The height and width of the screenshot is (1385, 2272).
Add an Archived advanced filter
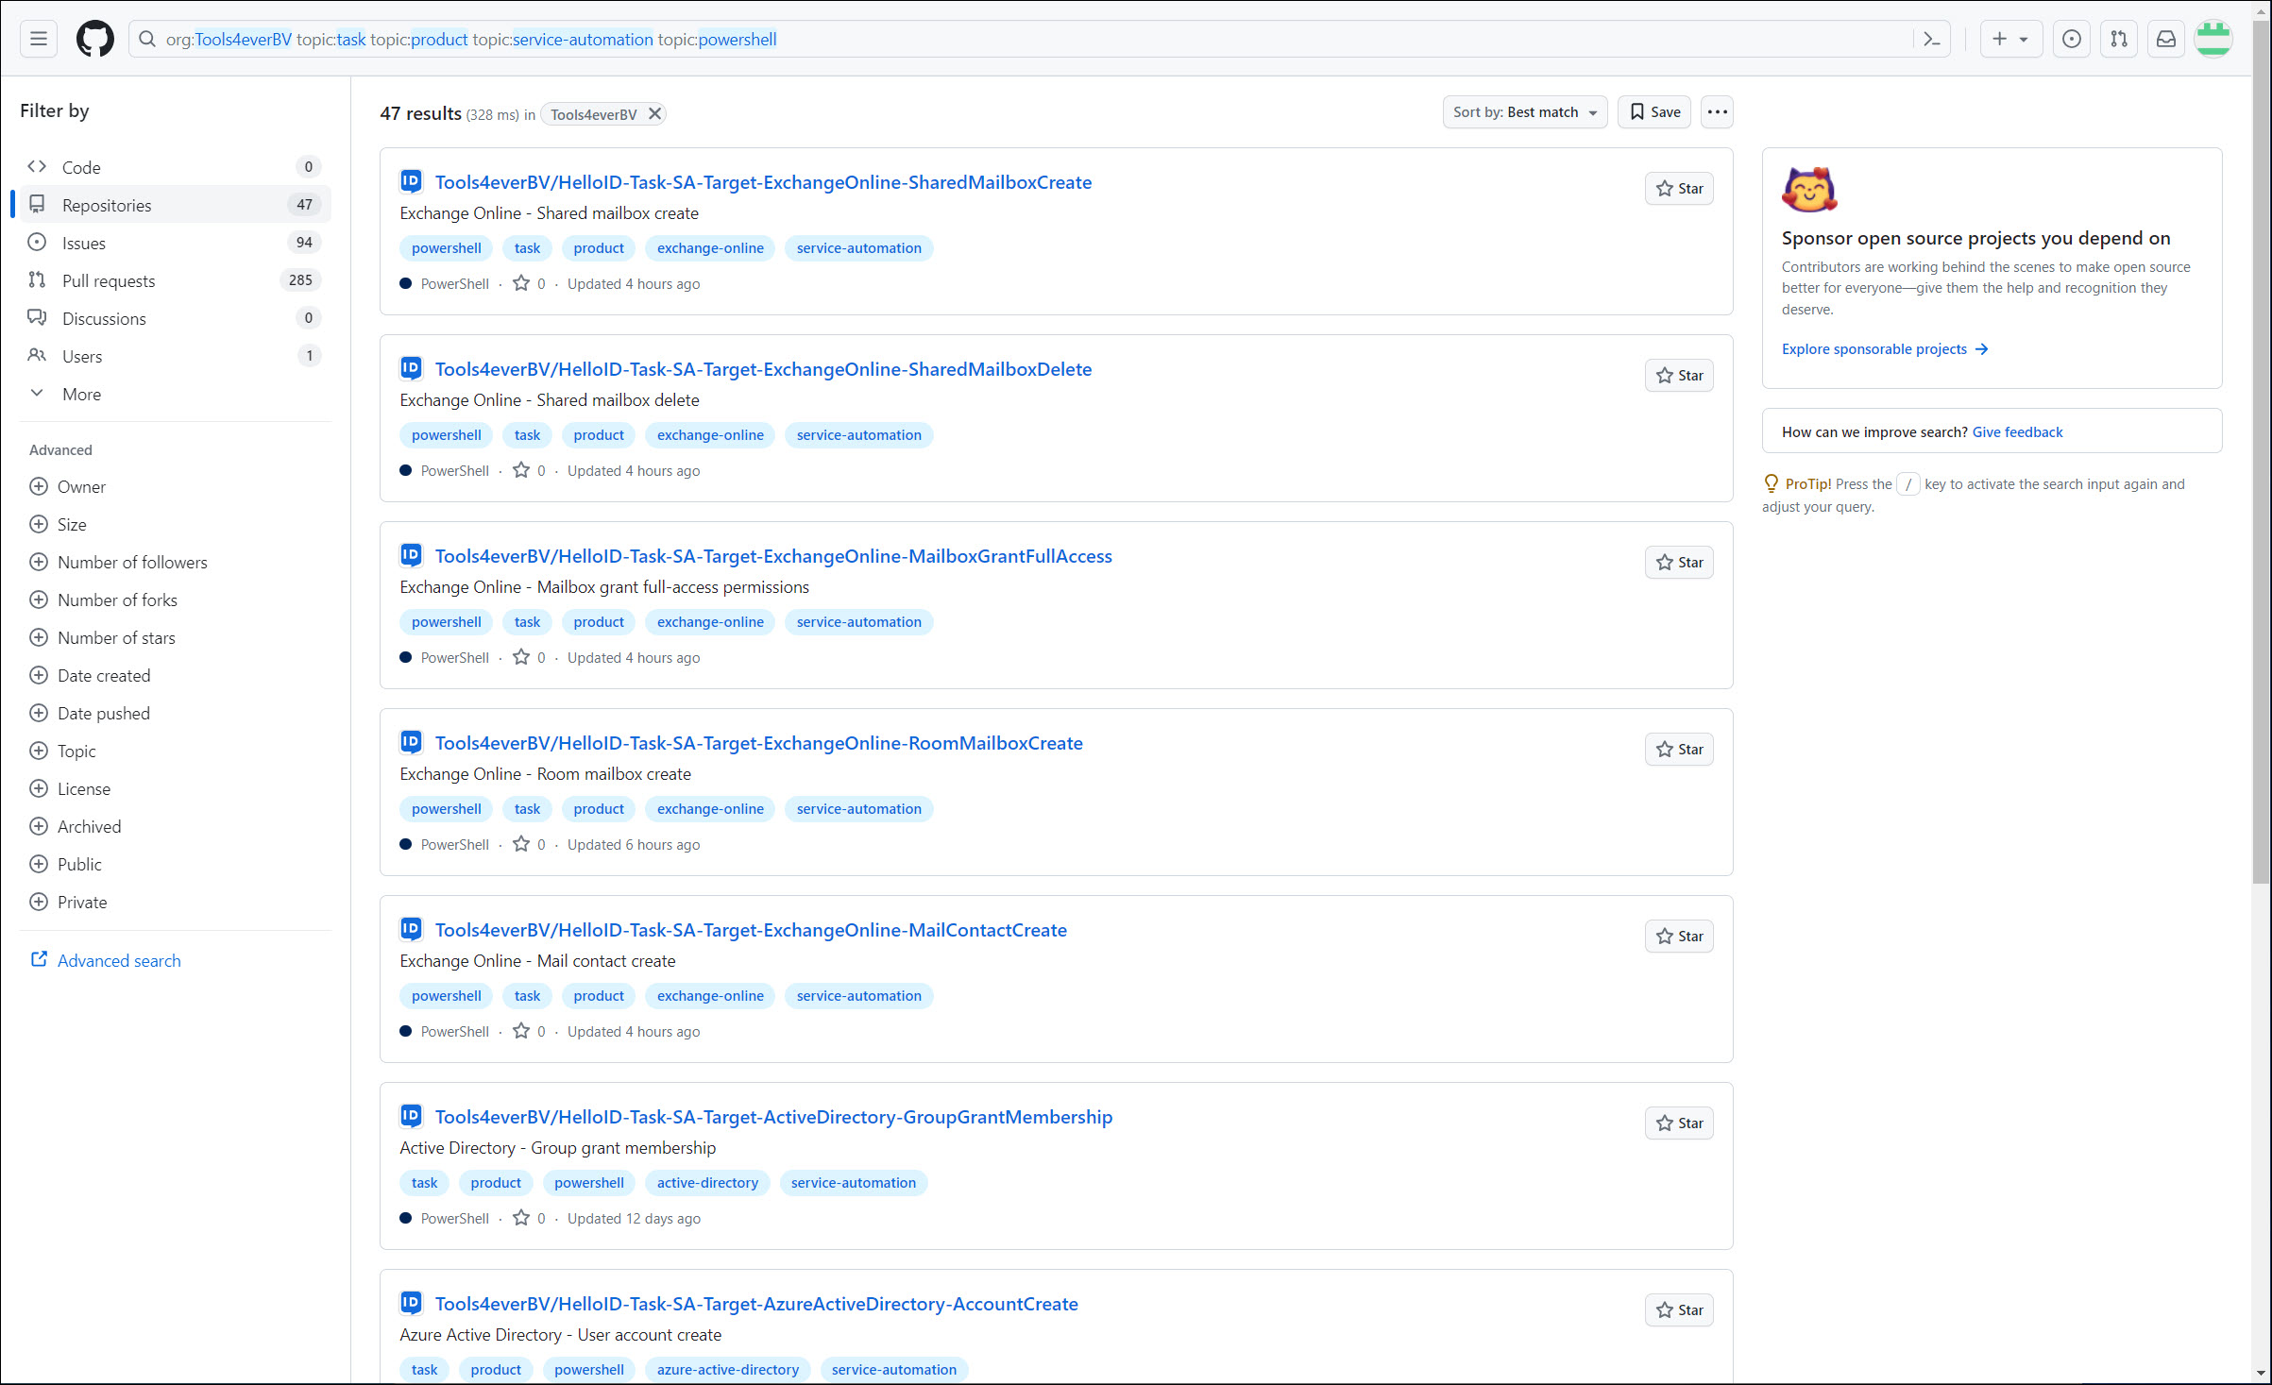click(x=76, y=826)
